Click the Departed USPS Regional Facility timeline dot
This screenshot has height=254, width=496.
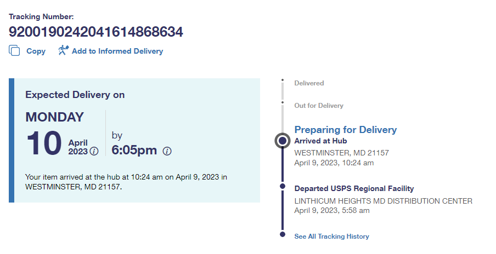[x=282, y=187]
